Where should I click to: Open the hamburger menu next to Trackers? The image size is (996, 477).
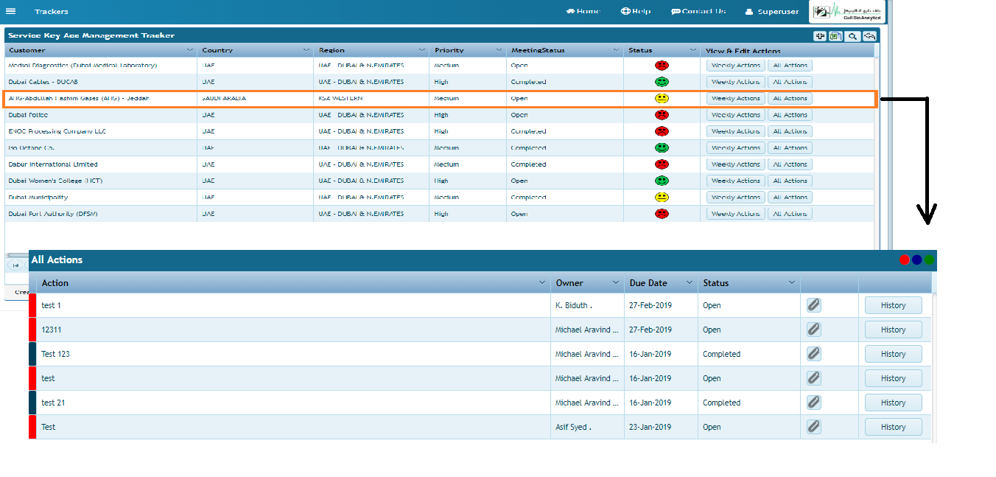point(10,11)
